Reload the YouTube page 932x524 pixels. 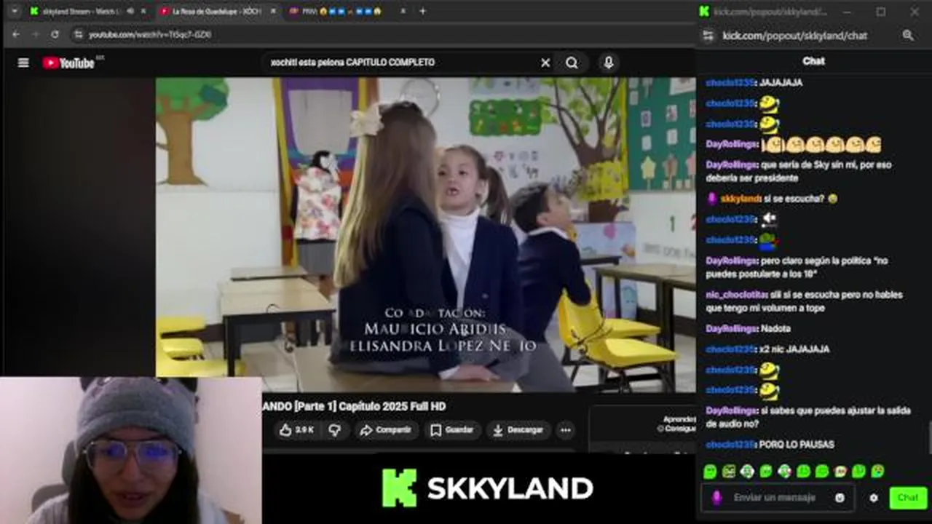55,34
